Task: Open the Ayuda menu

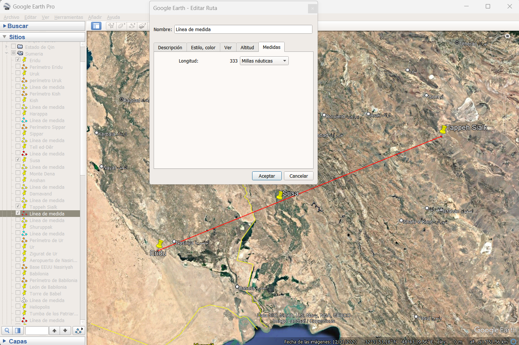Action: point(113,17)
